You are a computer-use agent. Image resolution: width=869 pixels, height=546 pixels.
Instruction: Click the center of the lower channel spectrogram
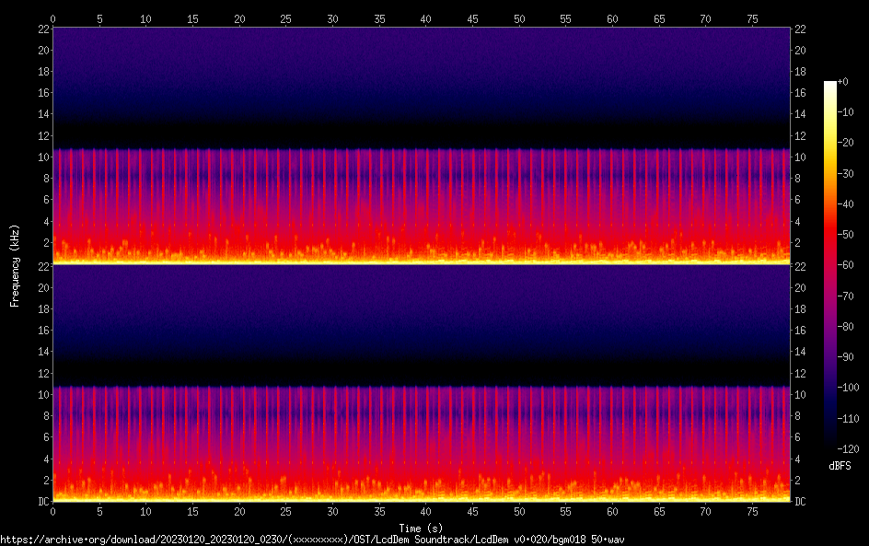click(422, 383)
